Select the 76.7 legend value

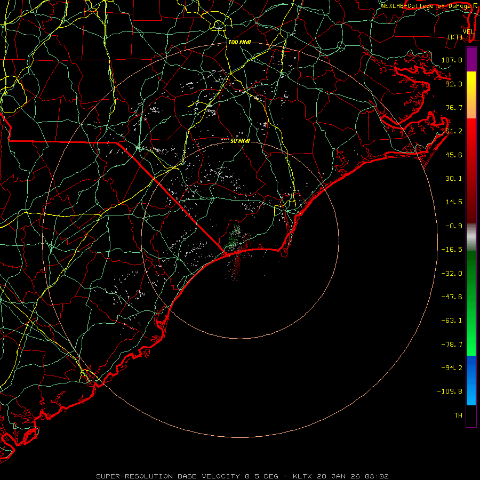coord(454,107)
